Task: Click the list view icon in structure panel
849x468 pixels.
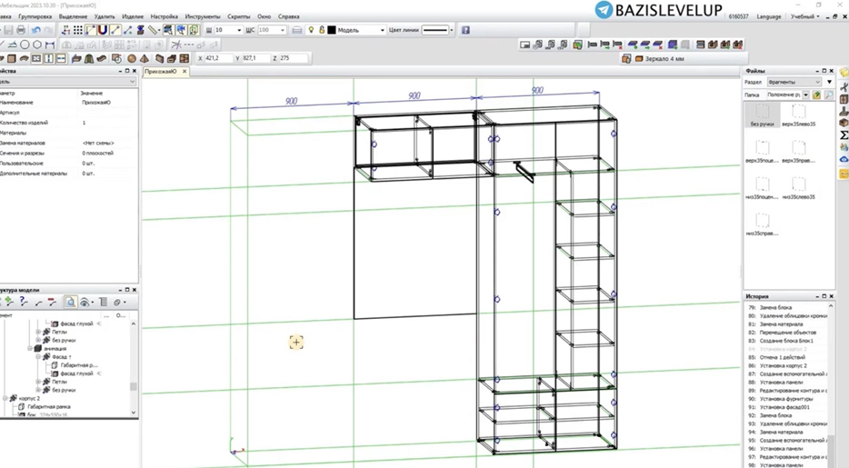Action: click(x=103, y=303)
